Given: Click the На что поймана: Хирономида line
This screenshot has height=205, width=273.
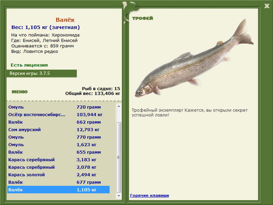Looking at the screenshot, I should 45,35.
